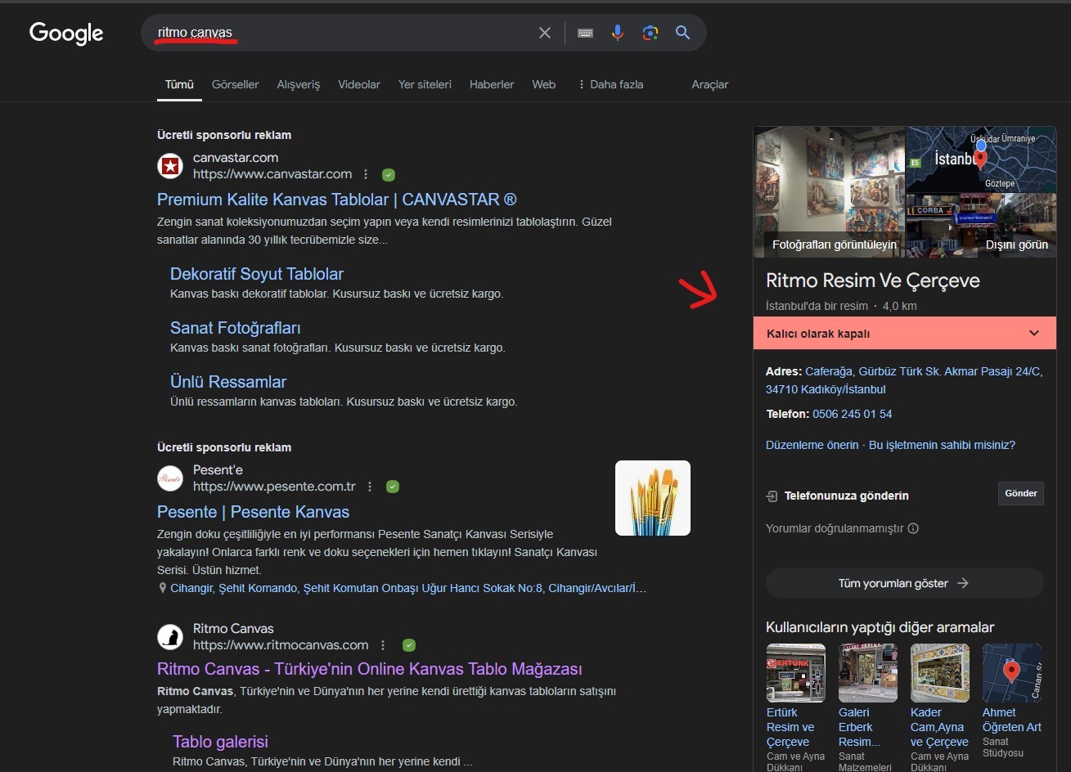Screen dimensions: 1071x772
Task: Open the Ertürk Resim ve Çerçeve card
Action: (795, 707)
